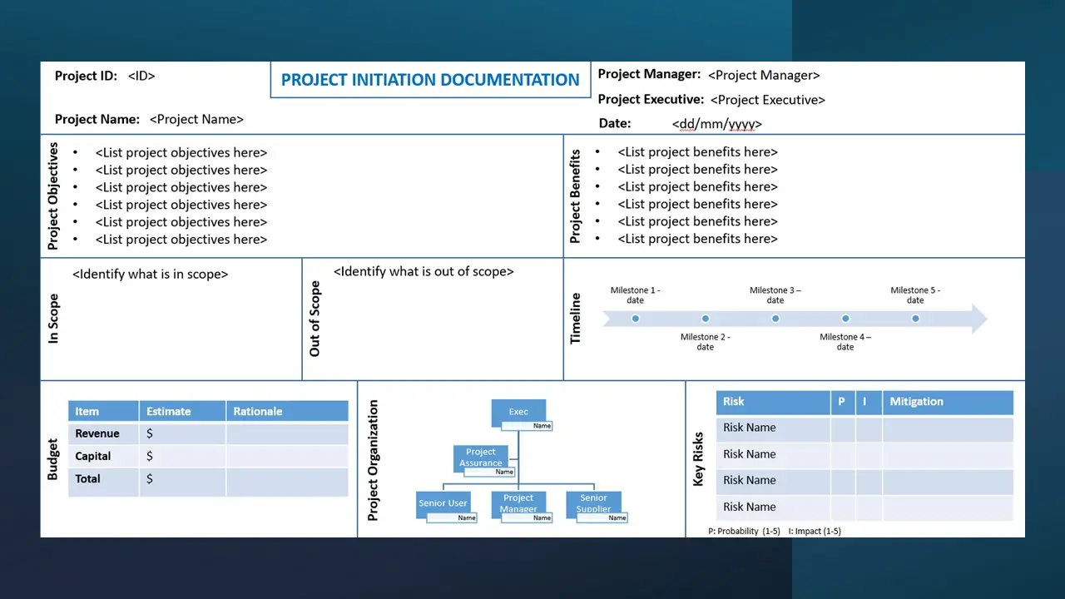Click the Project Assurance org chart box
The image size is (1065, 599).
(481, 458)
